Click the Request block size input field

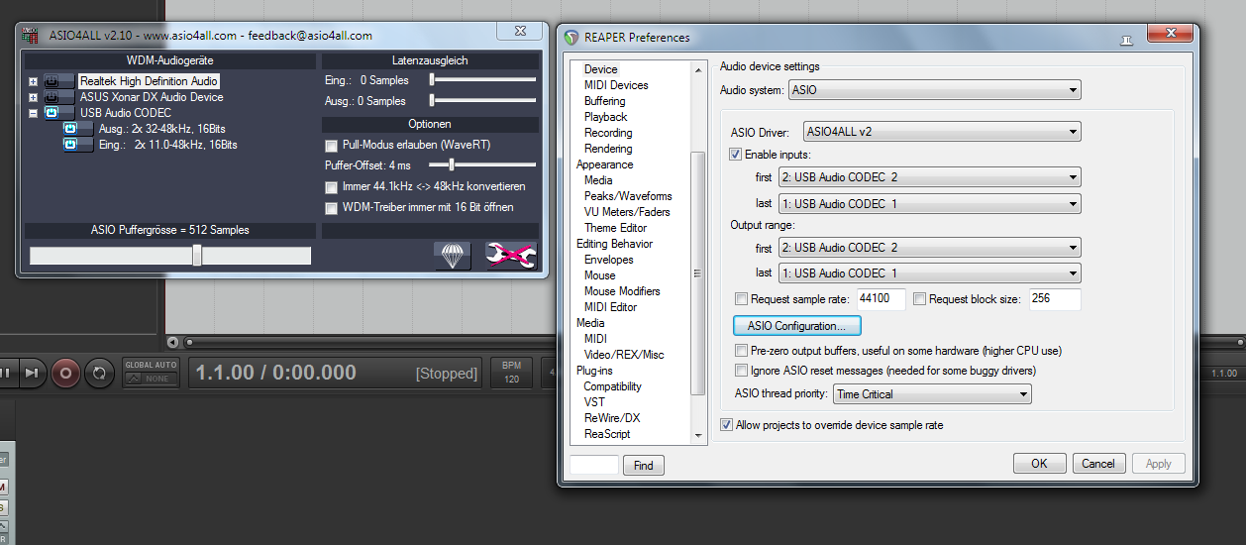pos(1054,299)
